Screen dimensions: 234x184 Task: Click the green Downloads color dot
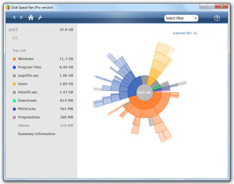[14, 101]
